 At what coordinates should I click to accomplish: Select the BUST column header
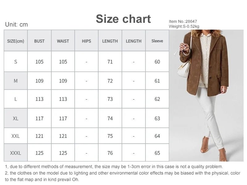coord(39,41)
